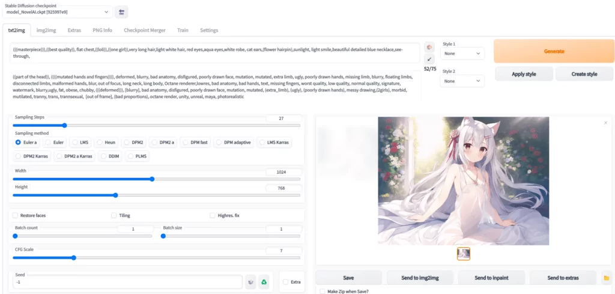Viewport: 615px width, 294px height.
Task: Click the CFG Scale slider handle
Action: [73, 258]
